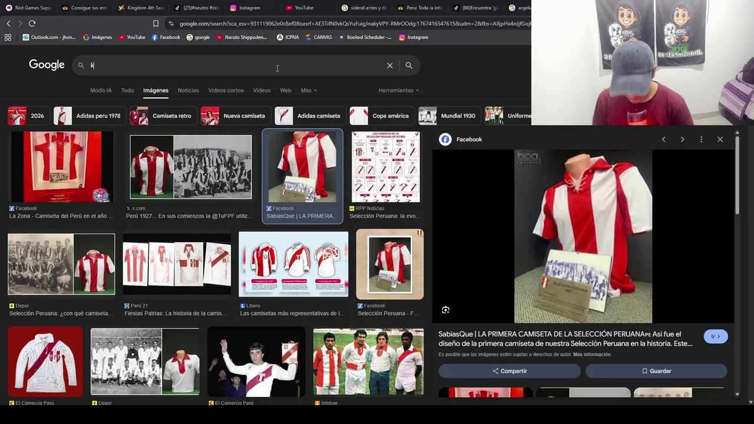
Task: Expand the Herramientas dropdown
Action: point(399,90)
